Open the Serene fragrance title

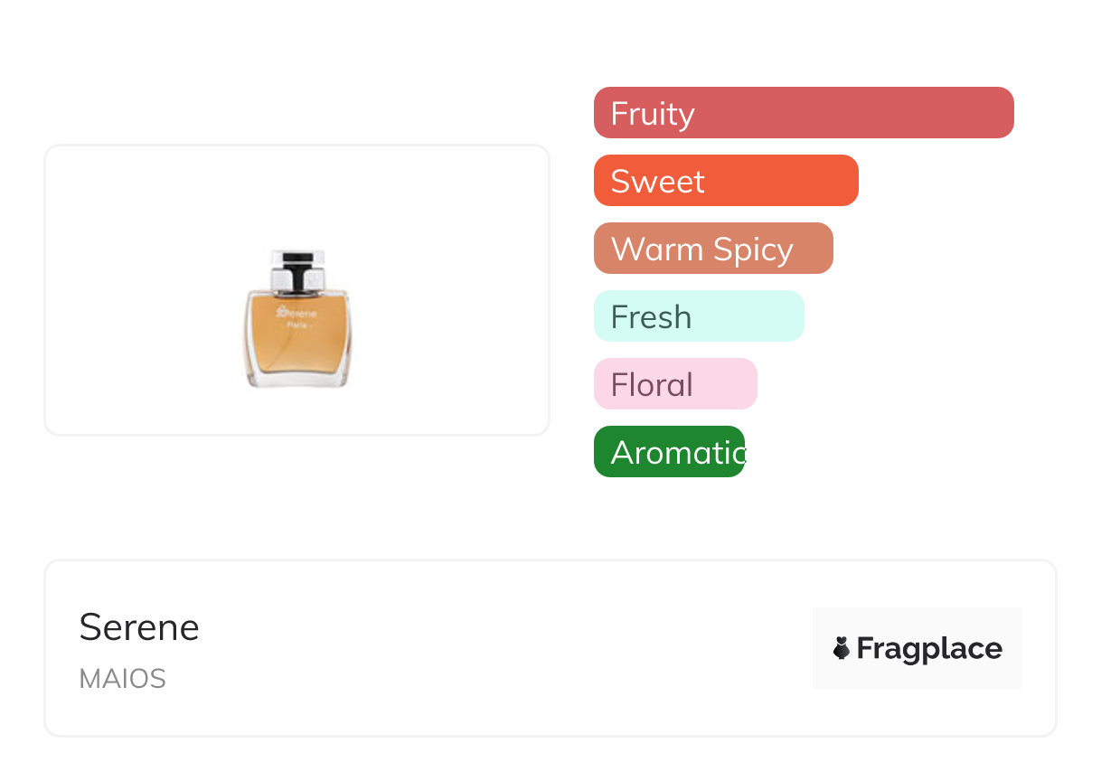[x=139, y=627]
